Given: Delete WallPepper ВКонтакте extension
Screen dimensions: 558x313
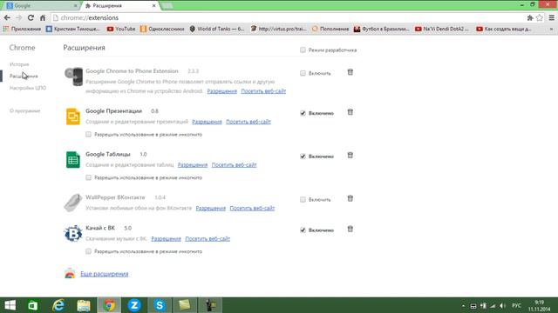Looking at the screenshot, I should (x=350, y=198).
